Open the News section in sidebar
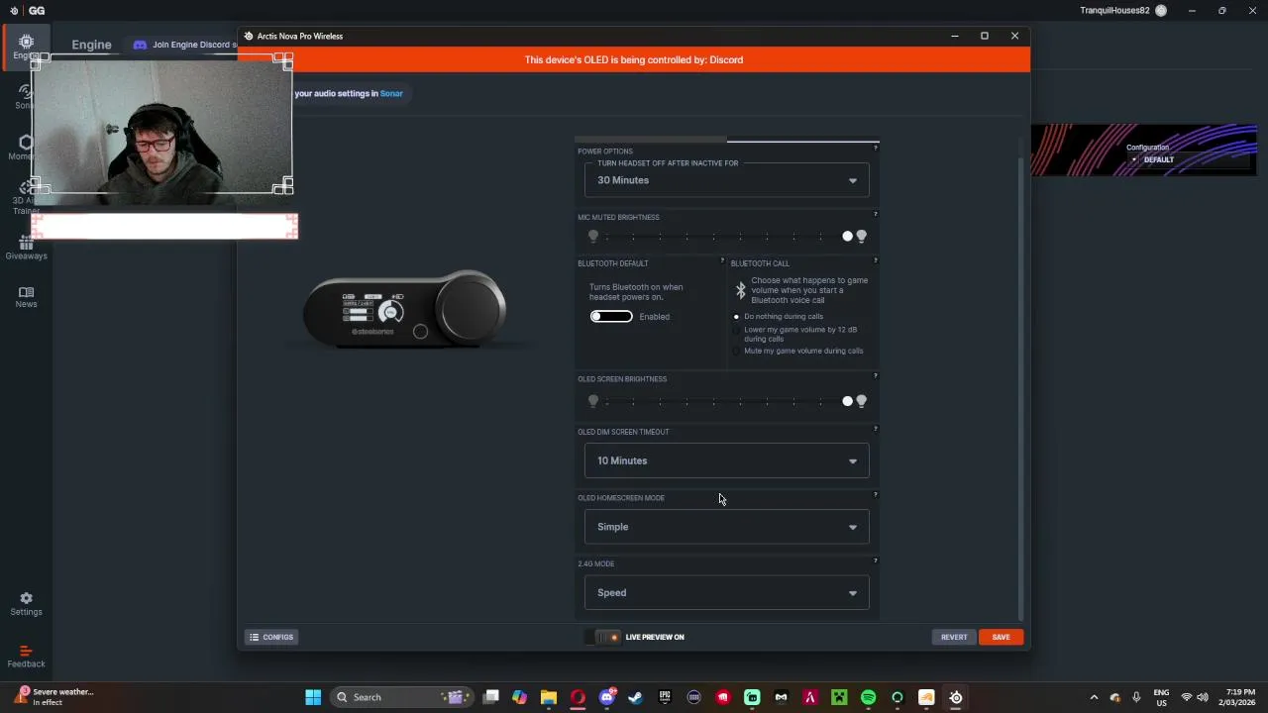 pos(26,297)
